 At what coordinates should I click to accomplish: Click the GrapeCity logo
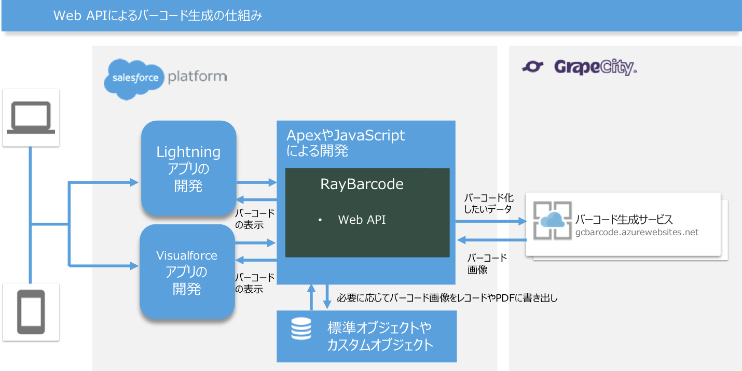[x=579, y=67]
